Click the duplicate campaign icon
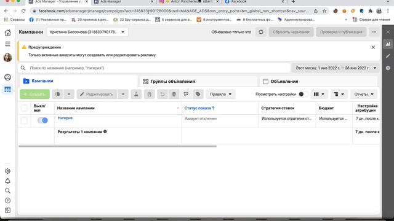This screenshot has height=221, width=394. [57, 94]
